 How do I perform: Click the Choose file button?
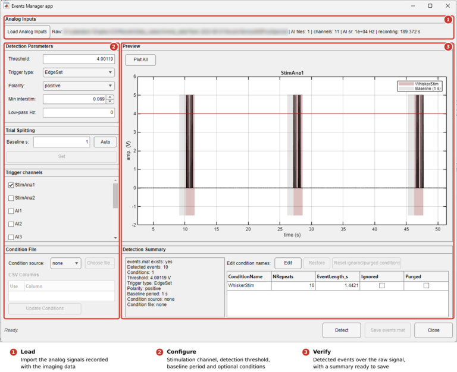tap(100, 263)
